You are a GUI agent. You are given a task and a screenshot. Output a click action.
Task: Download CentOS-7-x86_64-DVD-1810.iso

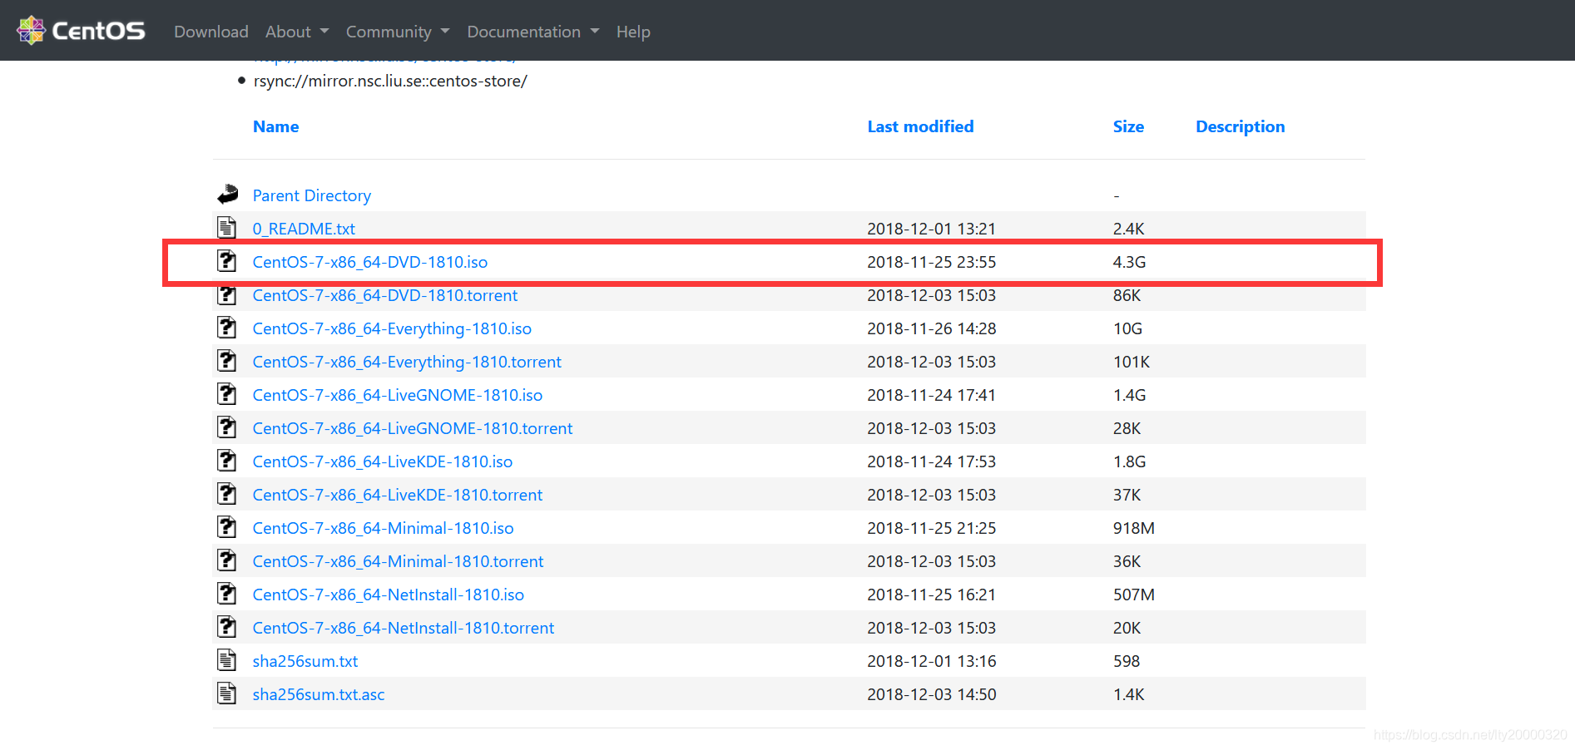coord(370,262)
